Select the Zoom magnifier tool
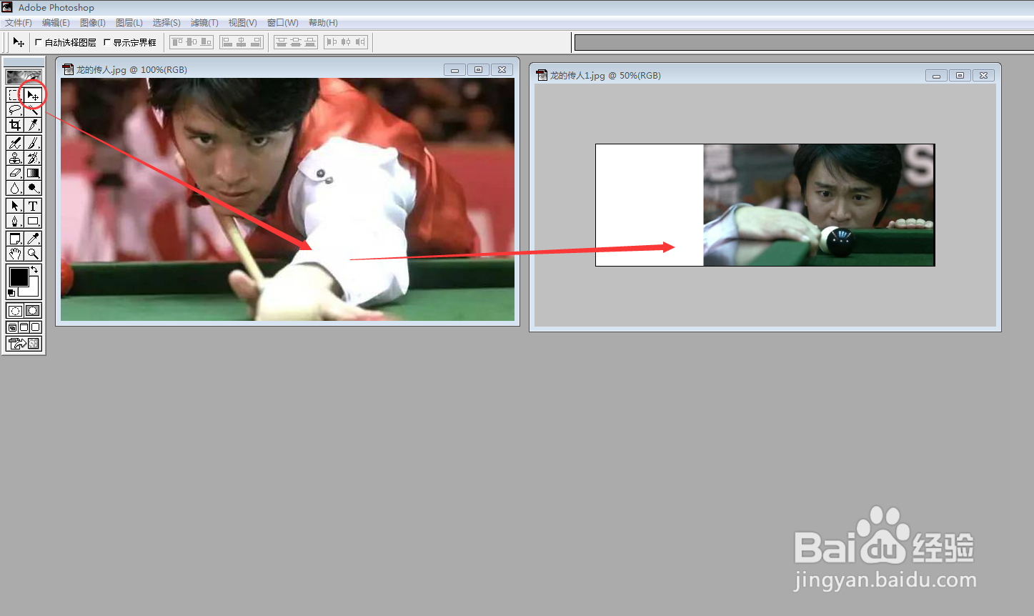 (33, 254)
